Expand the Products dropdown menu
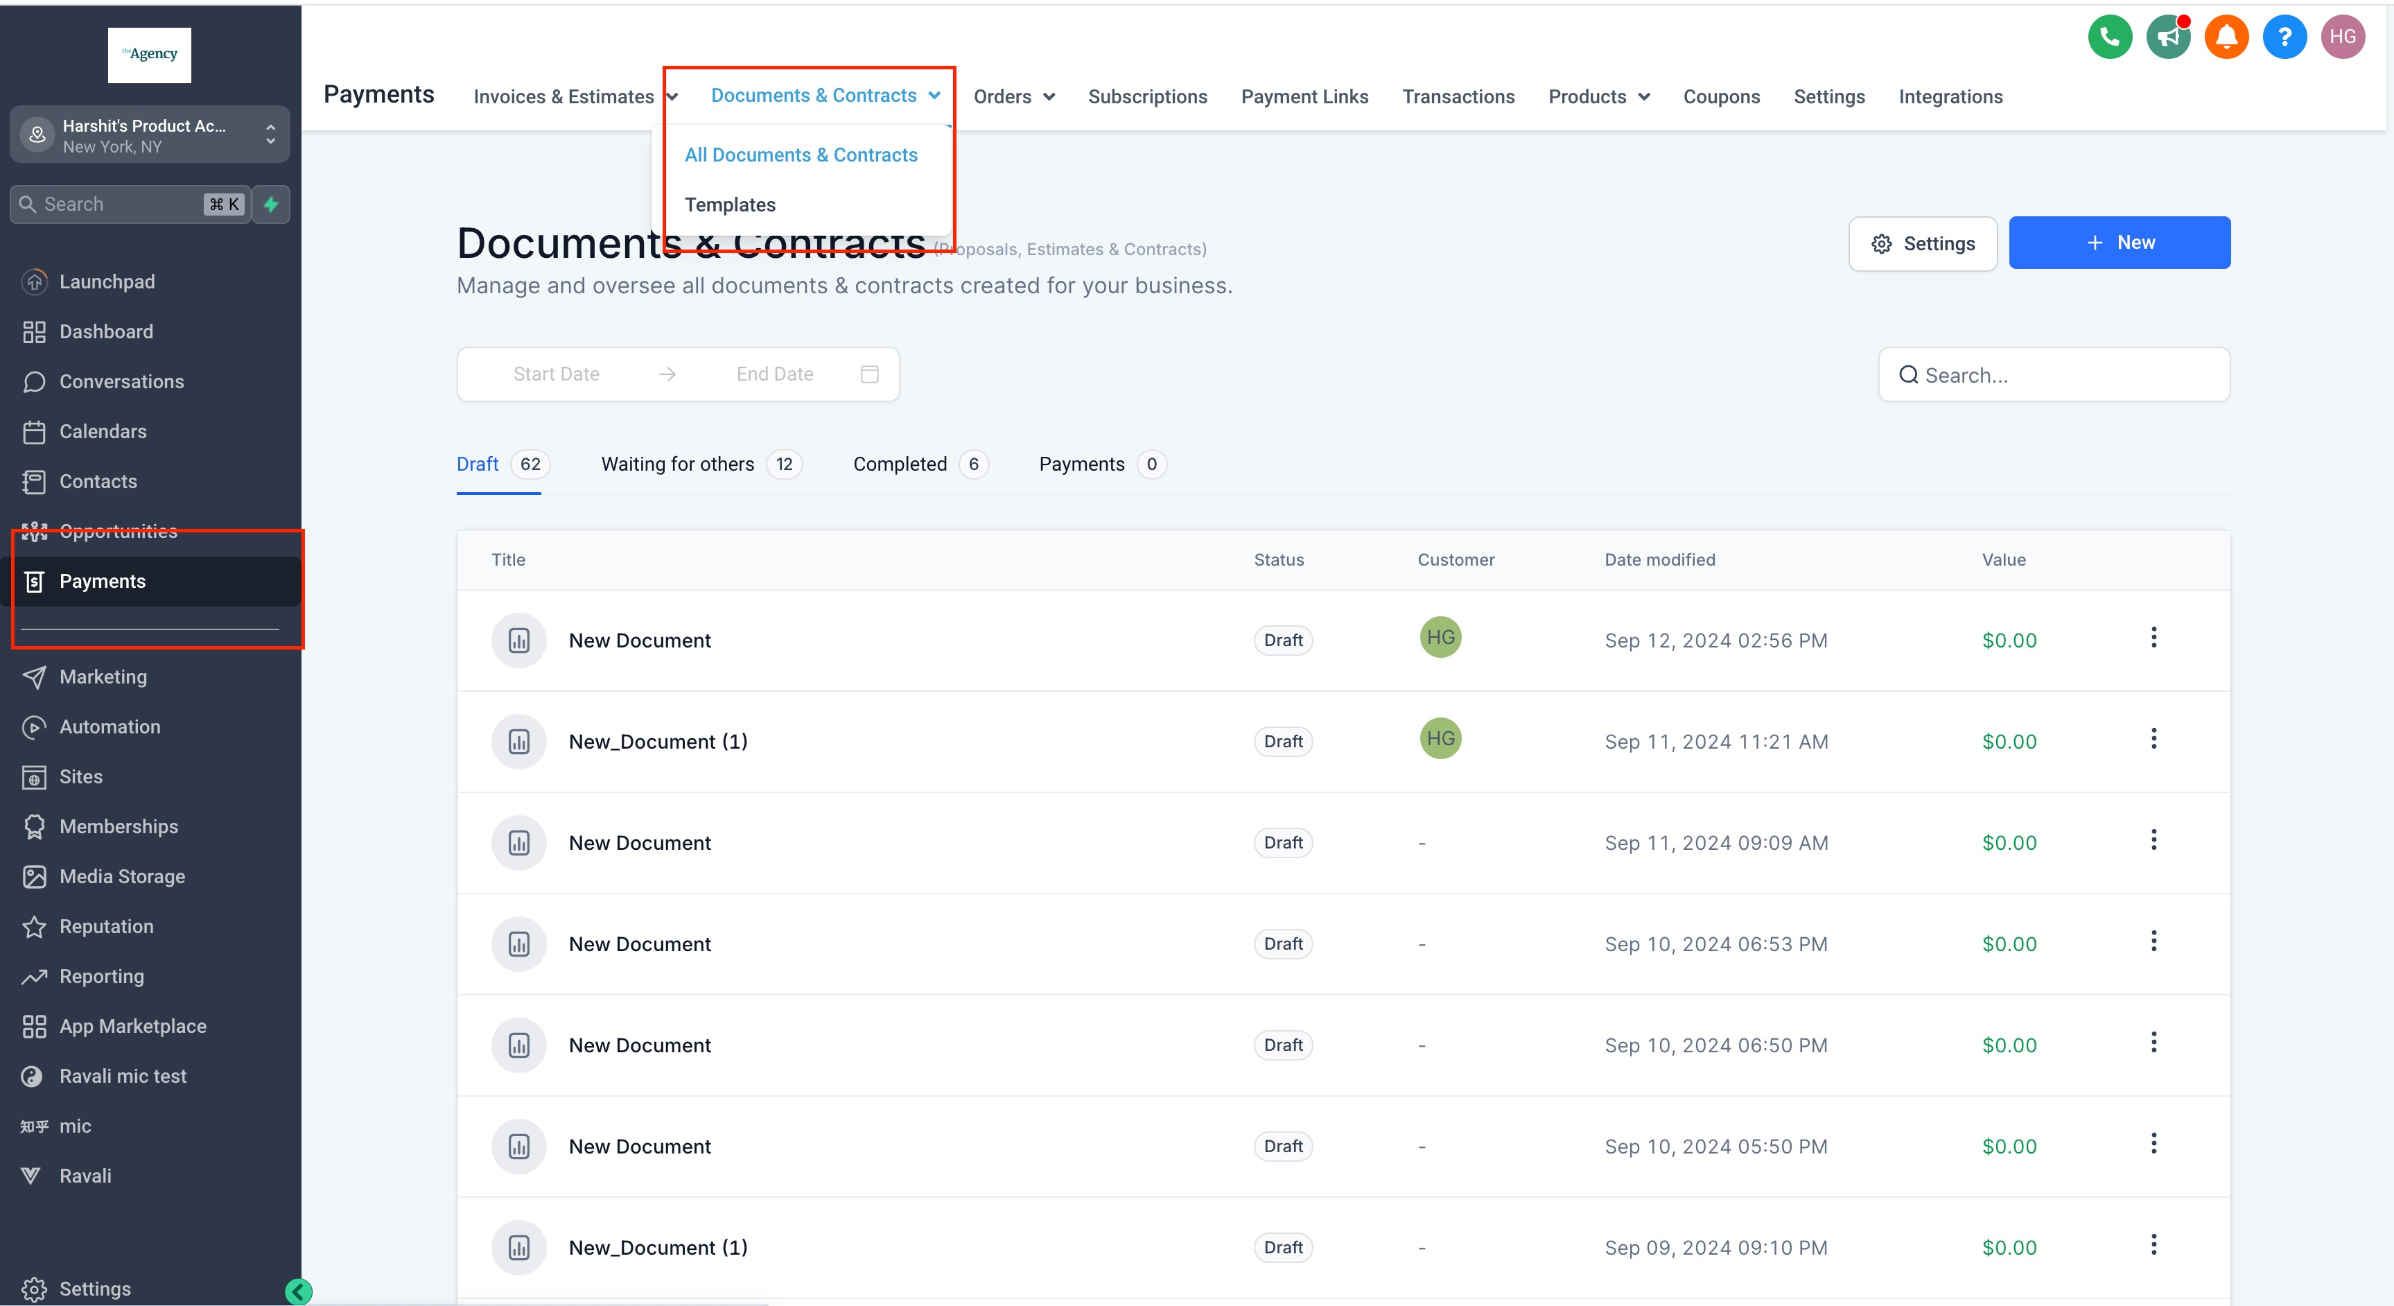This screenshot has width=2394, height=1306. [1598, 96]
